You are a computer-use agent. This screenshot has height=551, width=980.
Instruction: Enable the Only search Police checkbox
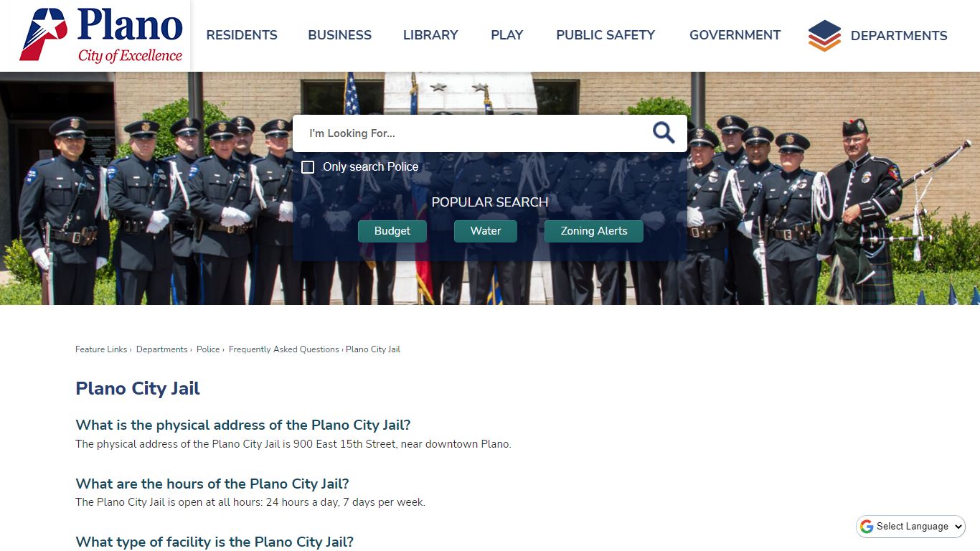pos(308,167)
